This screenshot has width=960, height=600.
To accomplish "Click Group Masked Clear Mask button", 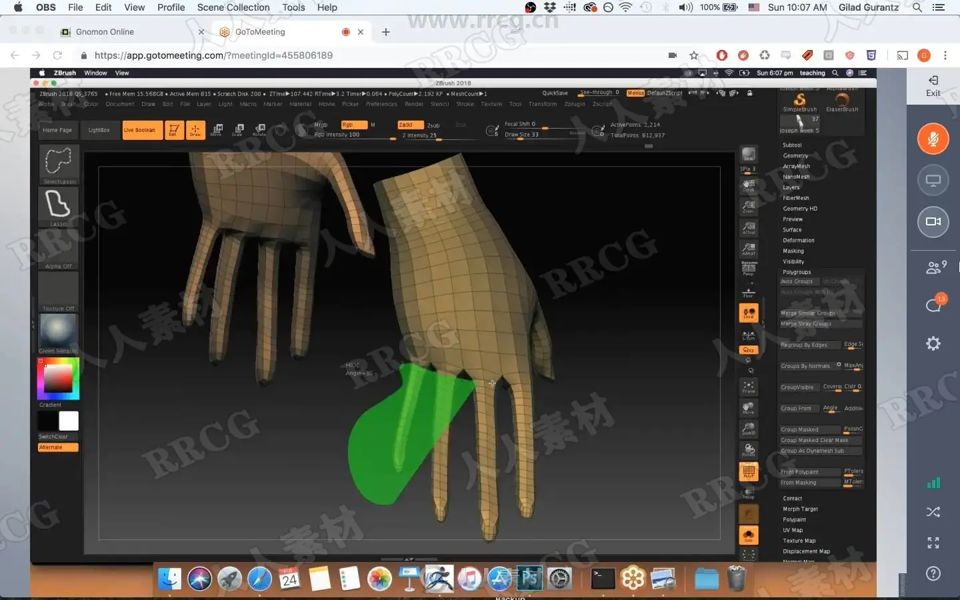I will pos(821,440).
